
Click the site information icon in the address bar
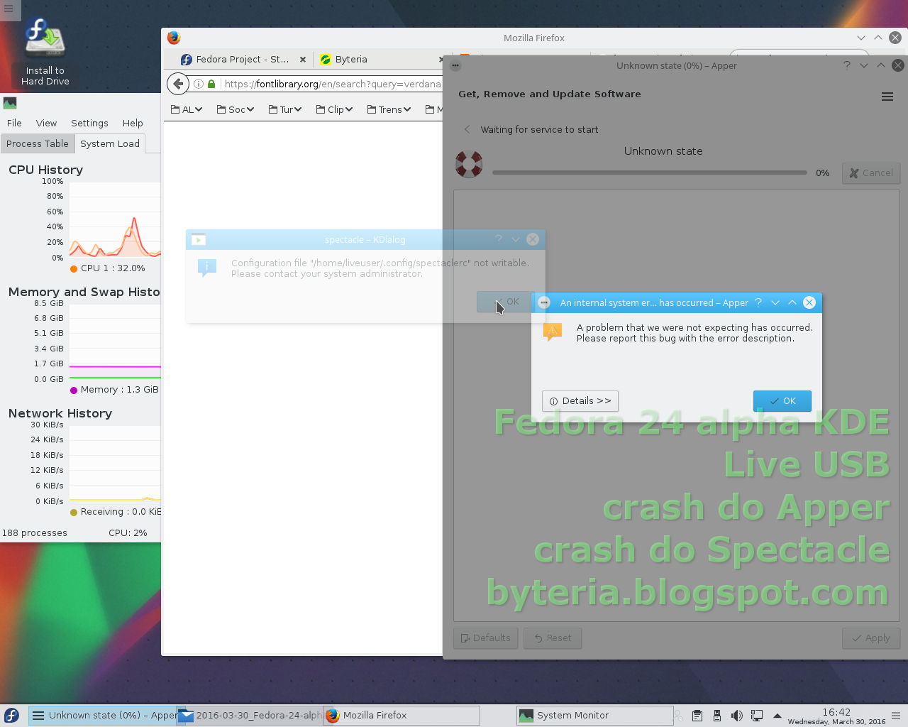pyautogui.click(x=199, y=84)
